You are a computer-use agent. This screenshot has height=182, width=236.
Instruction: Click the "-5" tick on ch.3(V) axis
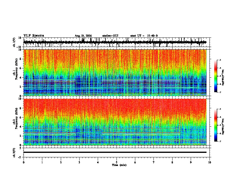[x=20, y=157]
